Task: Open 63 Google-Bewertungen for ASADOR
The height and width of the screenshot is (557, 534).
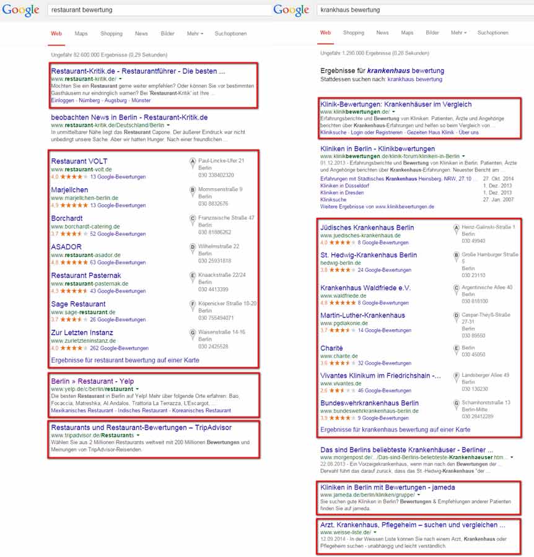Action: 118,262
